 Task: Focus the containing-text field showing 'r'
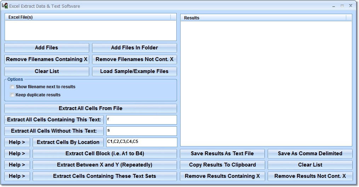coord(142,120)
